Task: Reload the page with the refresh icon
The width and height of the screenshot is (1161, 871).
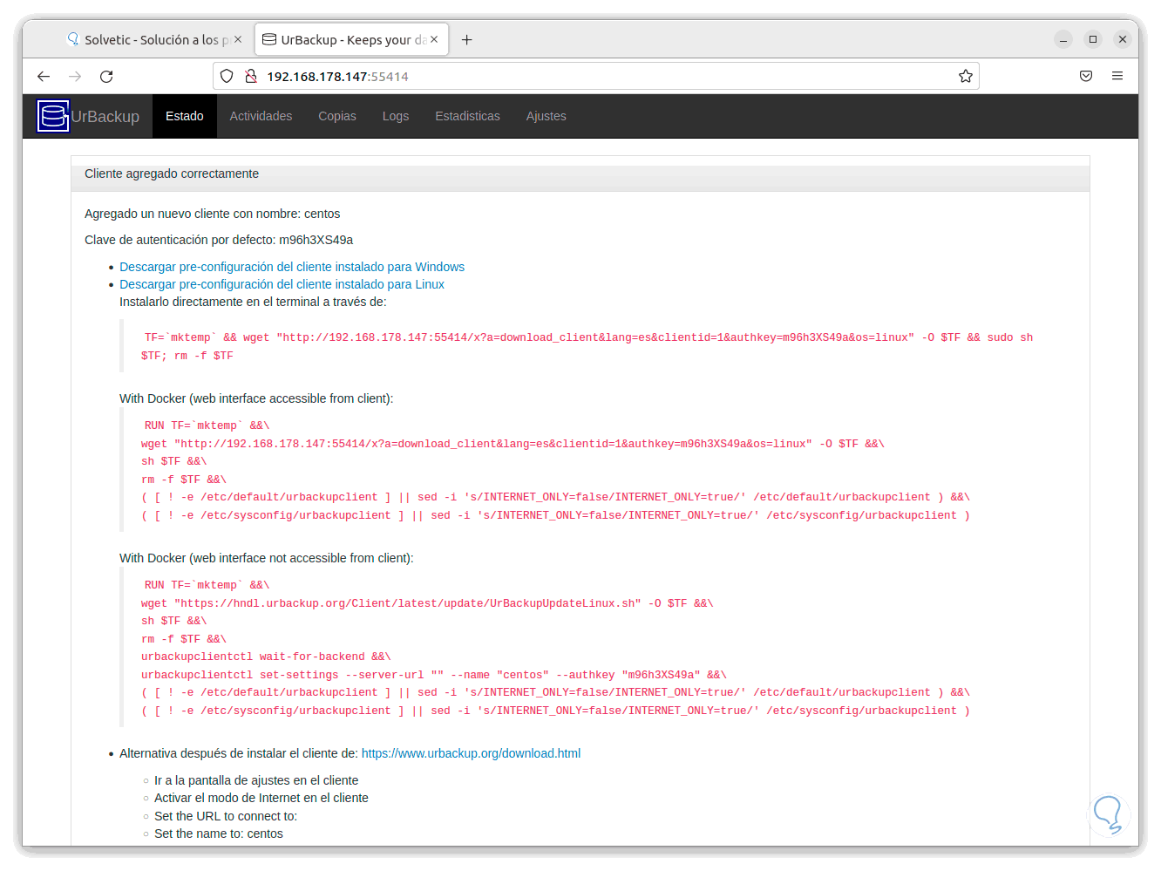Action: (106, 77)
